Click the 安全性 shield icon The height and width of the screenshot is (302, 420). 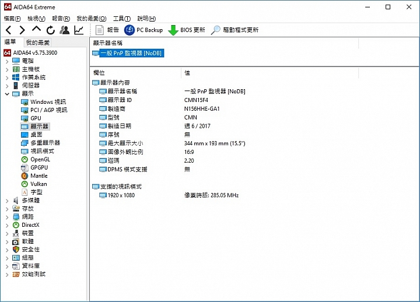tap(16, 250)
